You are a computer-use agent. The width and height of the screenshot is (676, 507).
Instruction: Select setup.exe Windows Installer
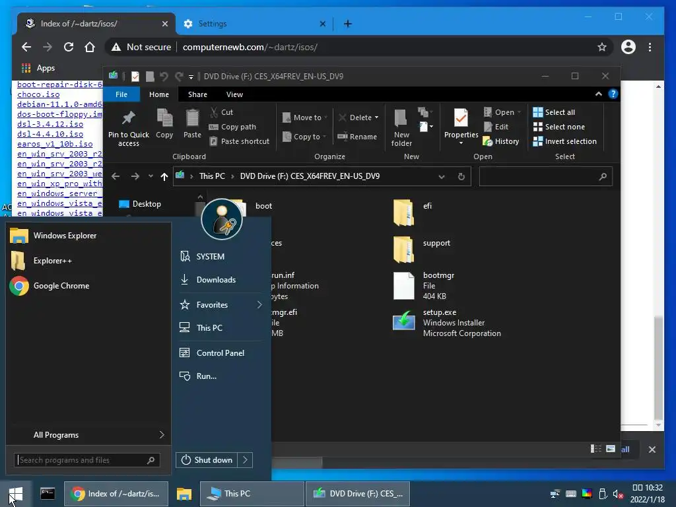tap(447, 323)
